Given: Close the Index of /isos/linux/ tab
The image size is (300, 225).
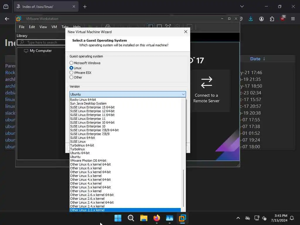Looking at the screenshot, I should 74,7.
